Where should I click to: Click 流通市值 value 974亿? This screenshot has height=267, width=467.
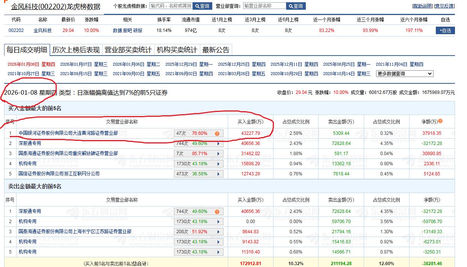(190, 30)
